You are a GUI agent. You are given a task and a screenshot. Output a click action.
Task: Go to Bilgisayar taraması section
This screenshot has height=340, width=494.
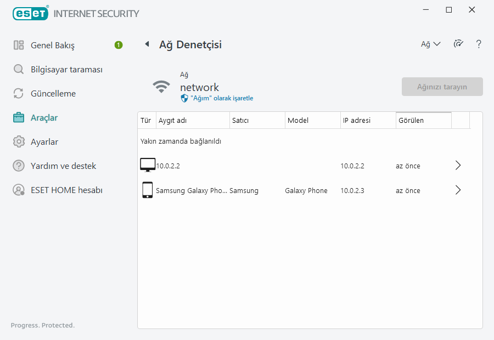click(66, 70)
